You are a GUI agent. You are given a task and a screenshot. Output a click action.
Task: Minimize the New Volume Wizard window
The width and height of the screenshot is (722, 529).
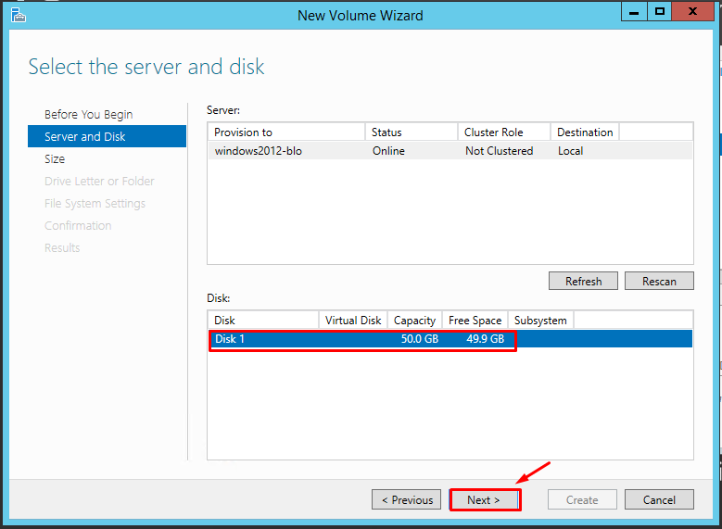pos(634,12)
